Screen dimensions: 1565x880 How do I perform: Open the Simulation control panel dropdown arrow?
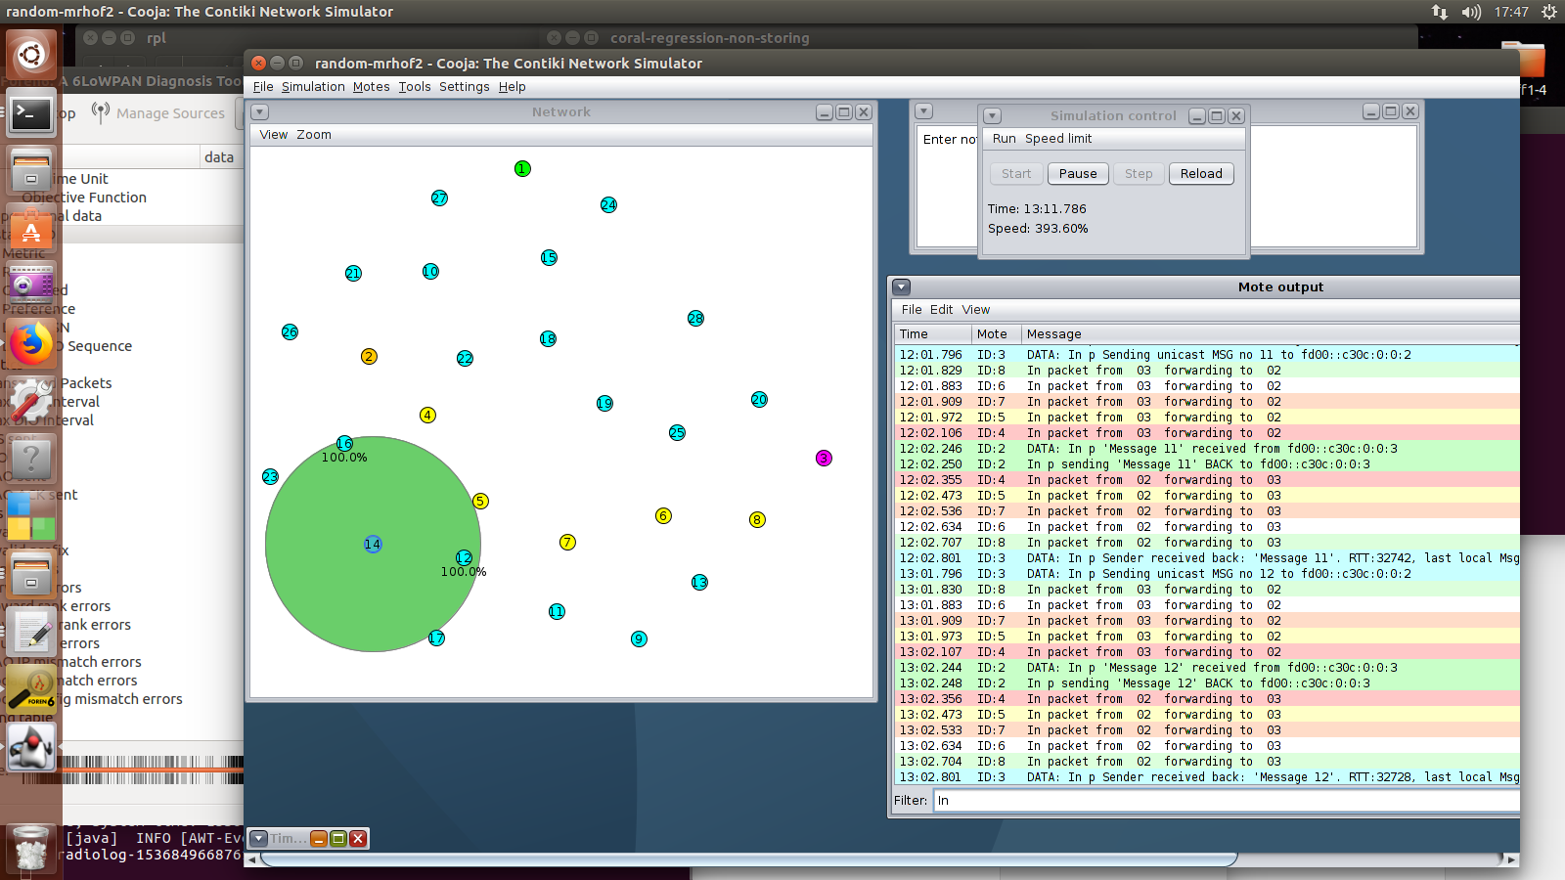pyautogui.click(x=992, y=115)
